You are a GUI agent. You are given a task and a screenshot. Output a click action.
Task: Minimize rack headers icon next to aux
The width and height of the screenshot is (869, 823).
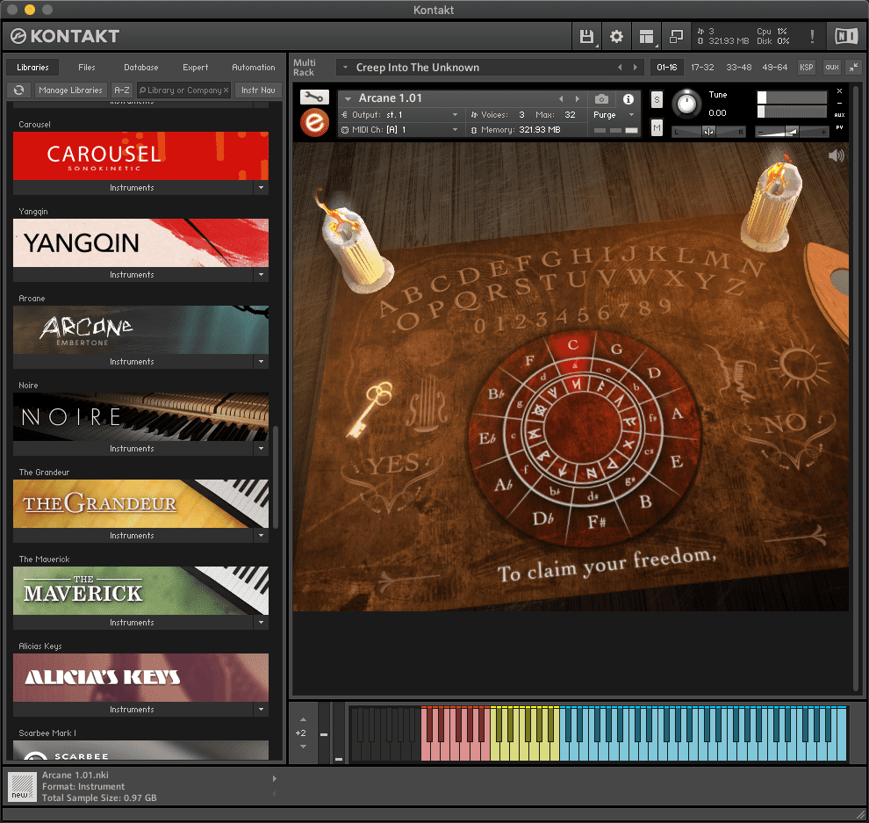pyautogui.click(x=853, y=67)
